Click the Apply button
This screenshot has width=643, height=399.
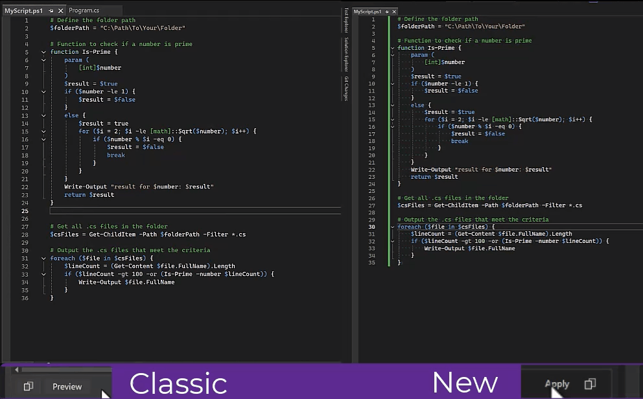click(x=557, y=384)
